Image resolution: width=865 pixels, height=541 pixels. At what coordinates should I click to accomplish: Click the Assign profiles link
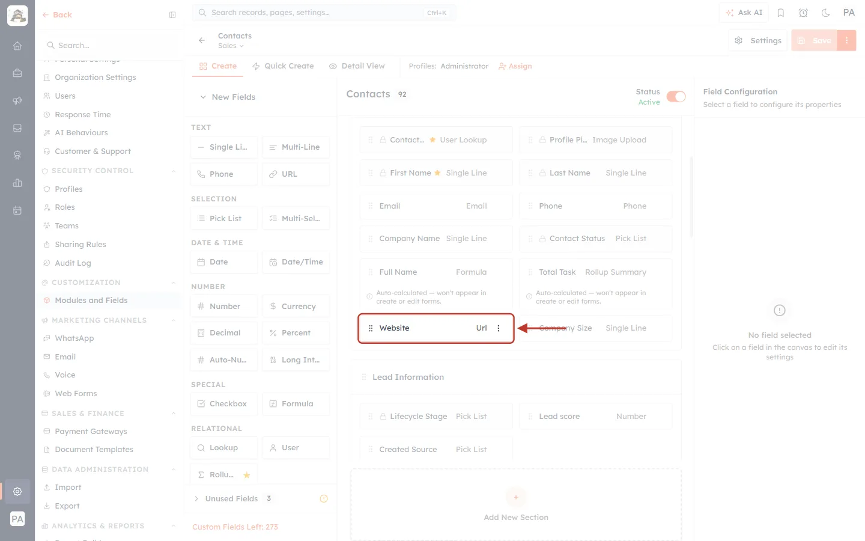pyautogui.click(x=515, y=66)
